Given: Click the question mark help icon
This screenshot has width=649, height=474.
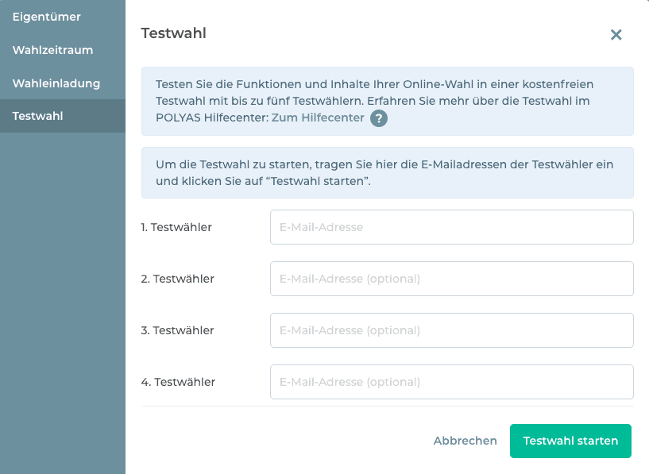Looking at the screenshot, I should click(x=379, y=118).
